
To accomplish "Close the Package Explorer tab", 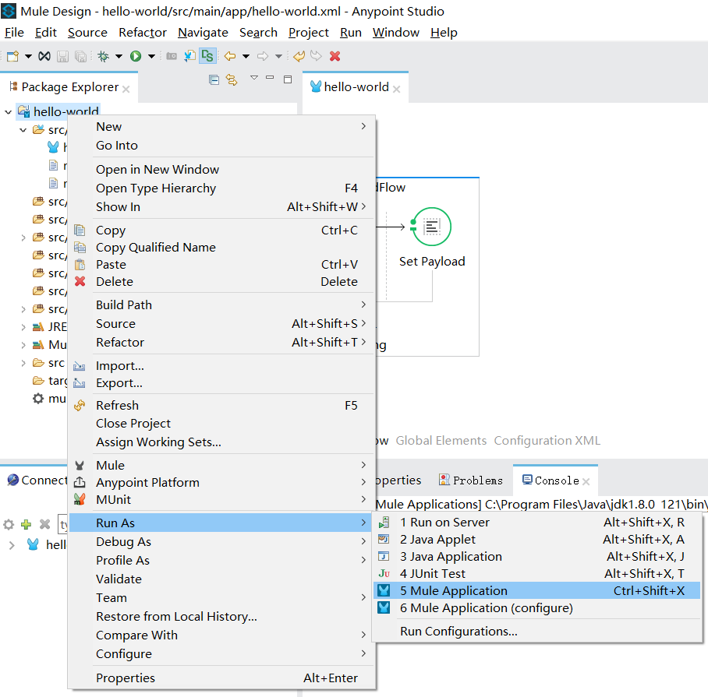I will [126, 90].
